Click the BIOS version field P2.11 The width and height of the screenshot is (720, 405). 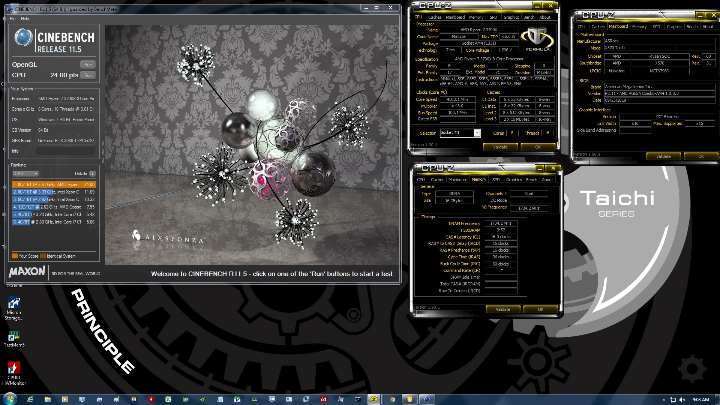pyautogui.click(x=660, y=94)
